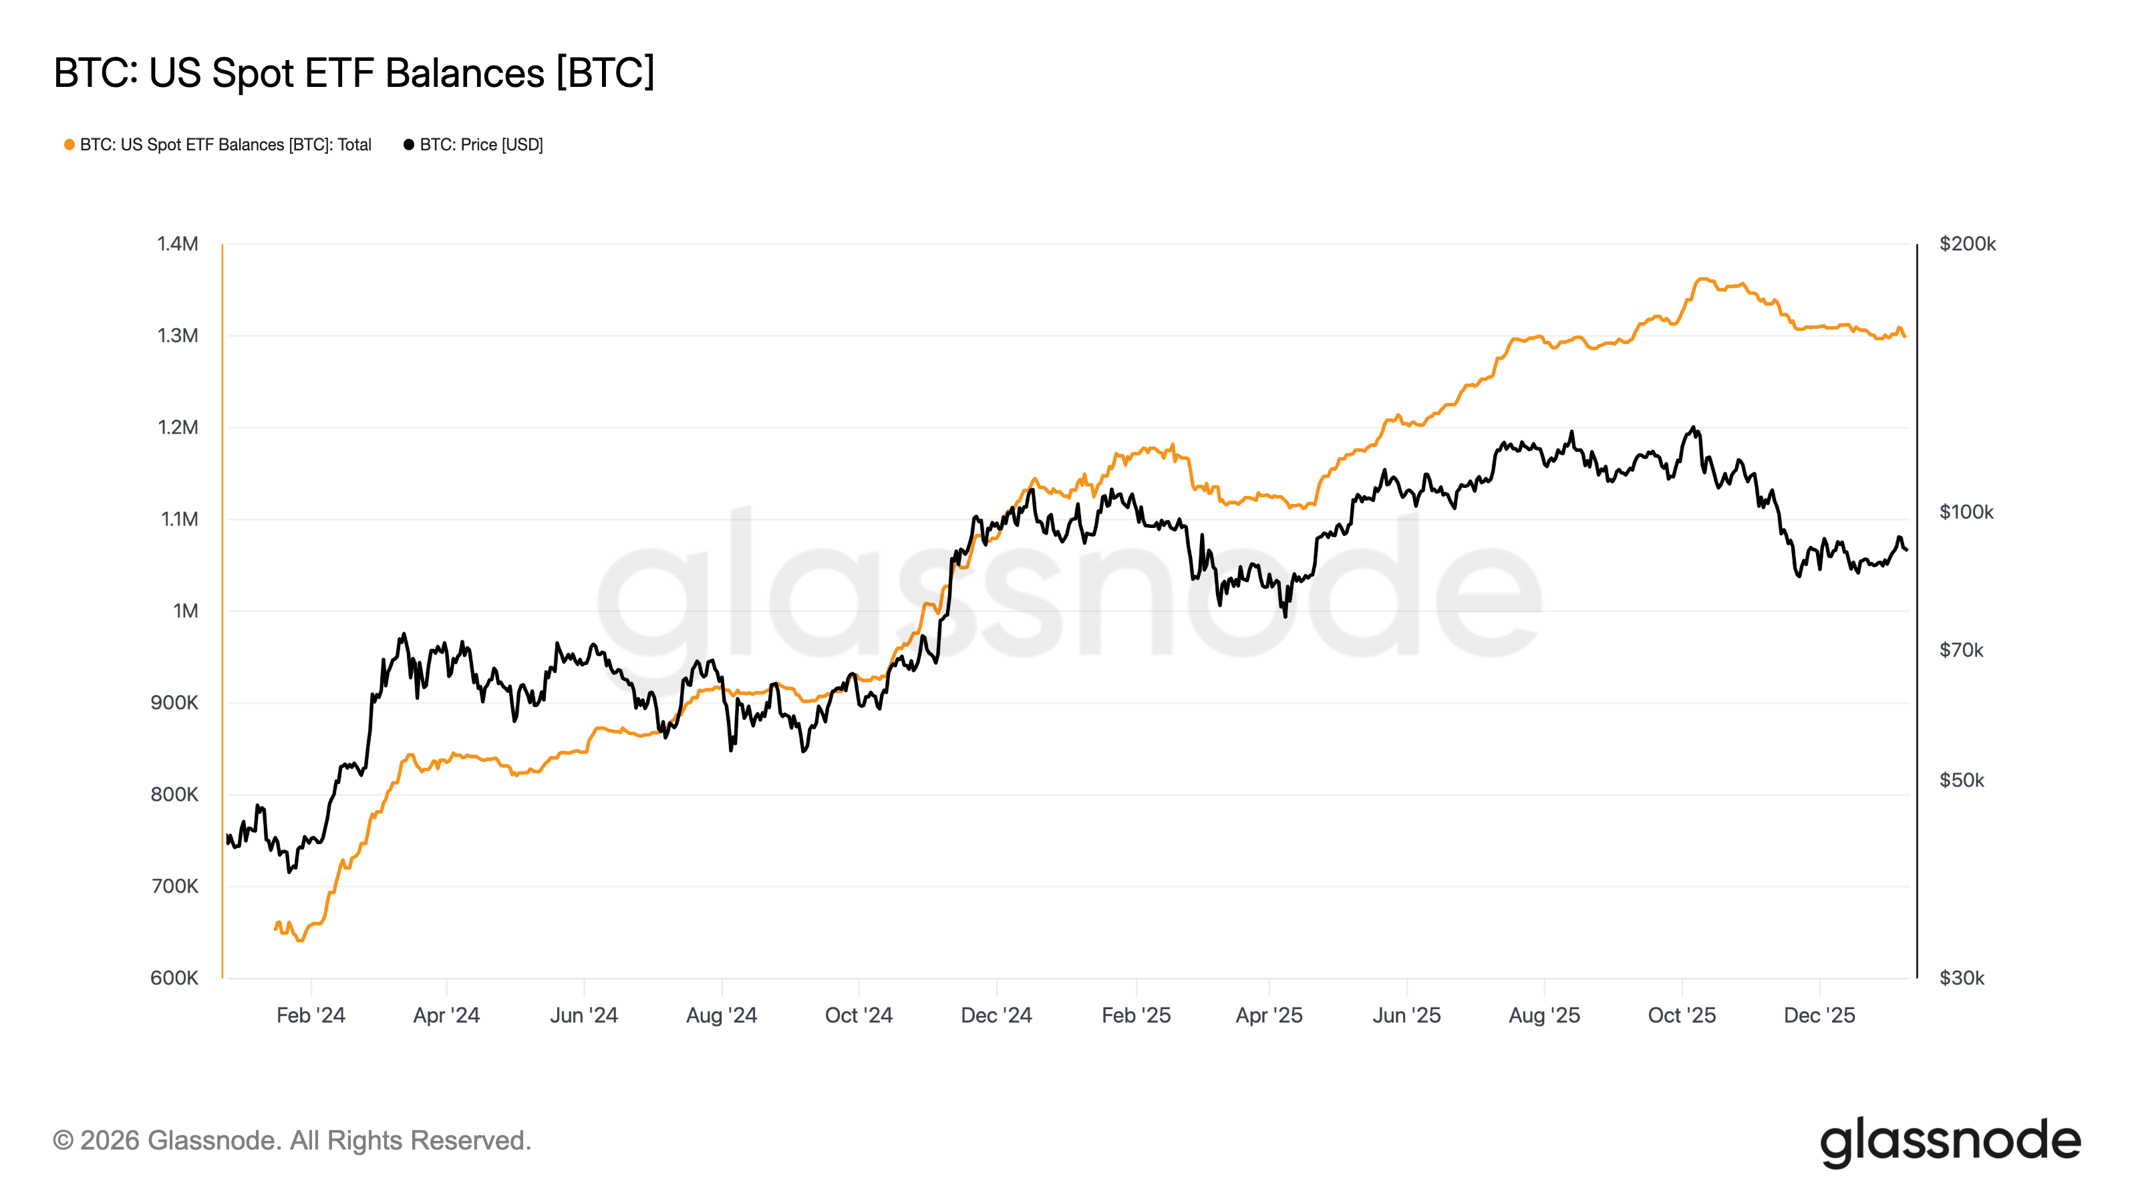Select the 'Aug '24' x-axis date label
2138x1203 pixels.
722,1015
